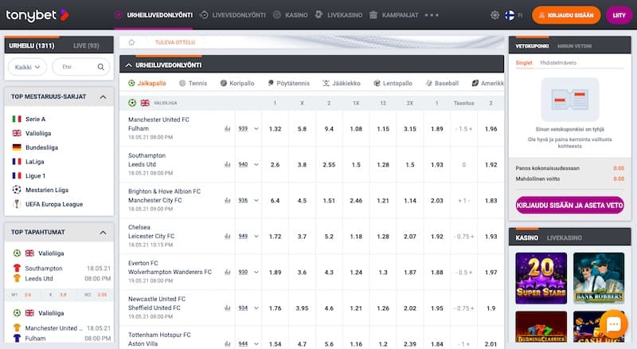This screenshot has height=349, width=637.
Task: Collapse the Top Tapahtumat section
Action: (103, 232)
